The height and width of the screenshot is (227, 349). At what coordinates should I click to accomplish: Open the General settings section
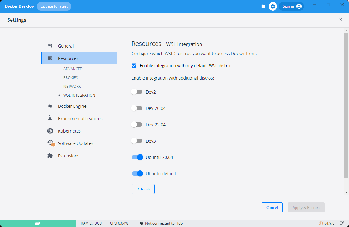click(x=79, y=46)
